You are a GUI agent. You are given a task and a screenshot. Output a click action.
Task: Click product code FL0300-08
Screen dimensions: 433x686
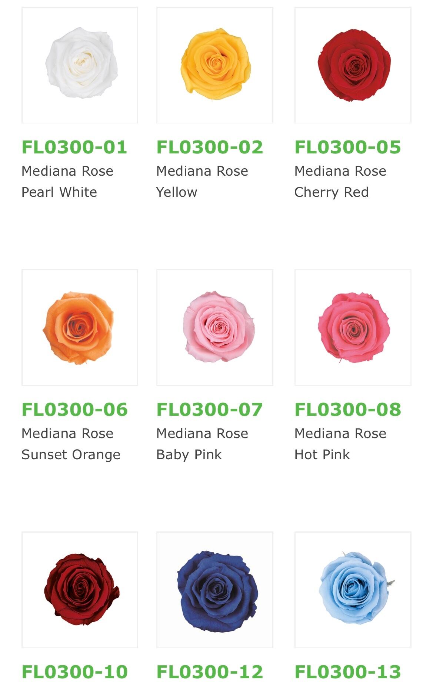(x=347, y=410)
